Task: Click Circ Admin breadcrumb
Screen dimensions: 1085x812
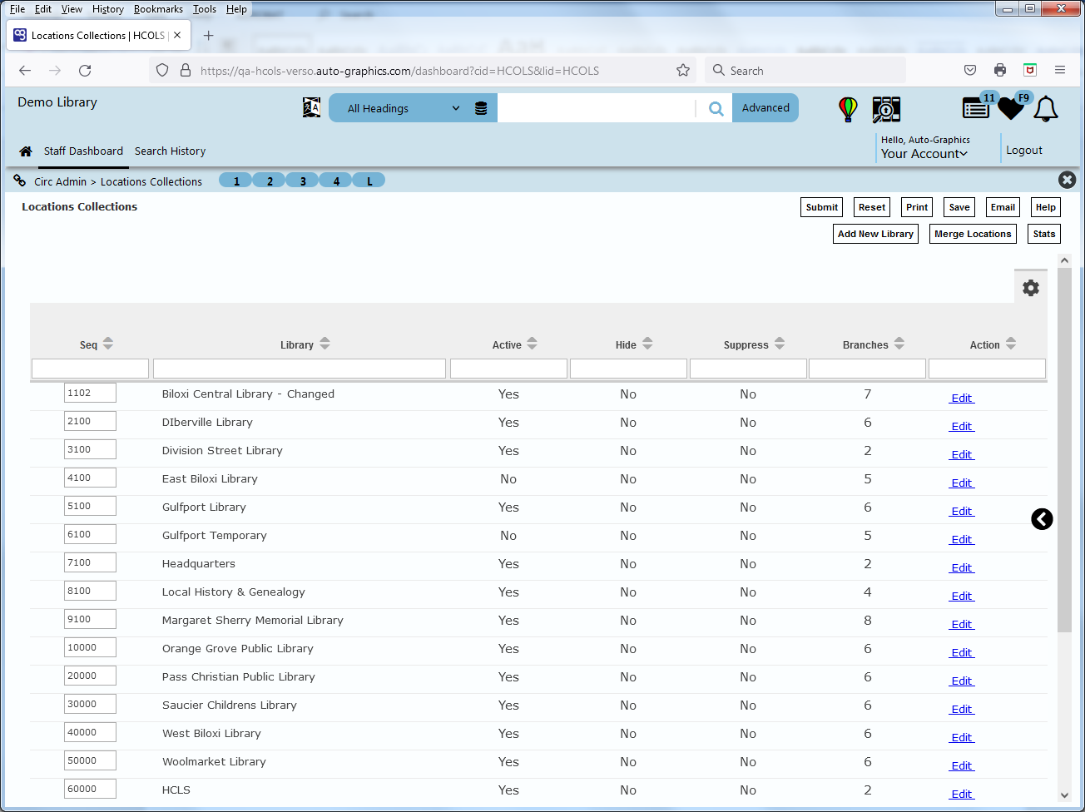Action: point(60,181)
